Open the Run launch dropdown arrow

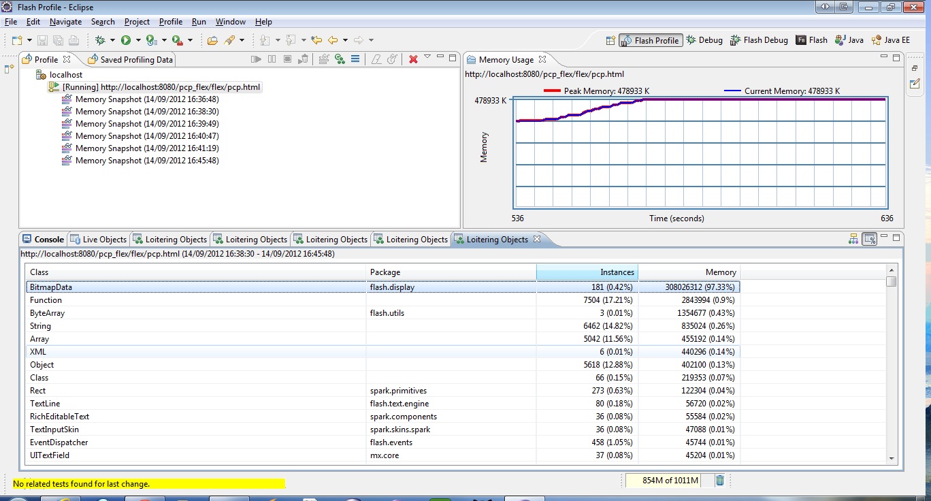point(138,40)
